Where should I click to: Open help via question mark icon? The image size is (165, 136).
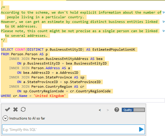[x=117, y=110]
